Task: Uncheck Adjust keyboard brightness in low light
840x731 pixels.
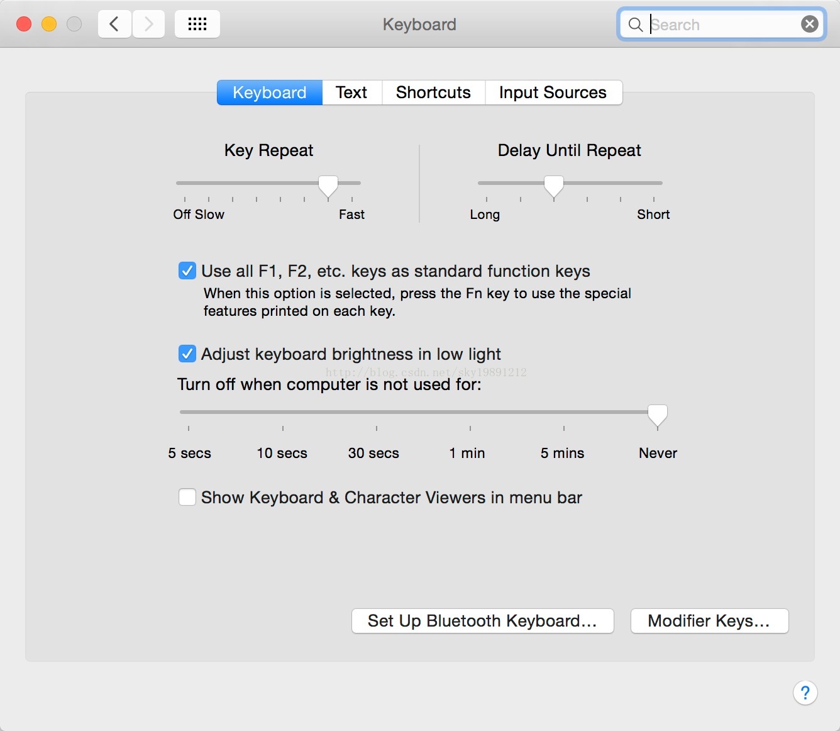Action: point(187,354)
